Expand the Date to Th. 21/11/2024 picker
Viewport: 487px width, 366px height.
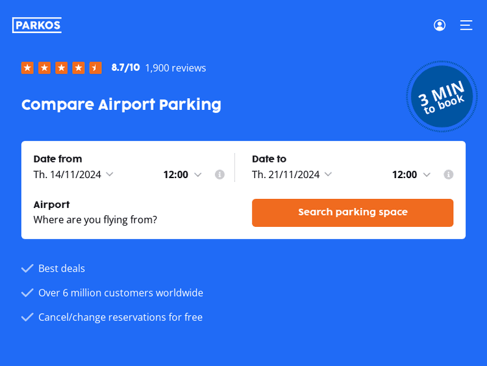coord(292,174)
